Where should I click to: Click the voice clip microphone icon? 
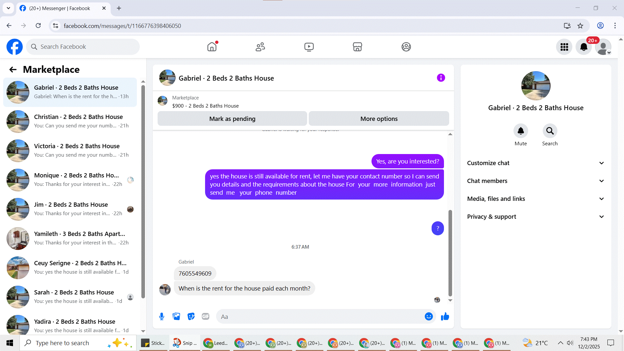[162, 317]
